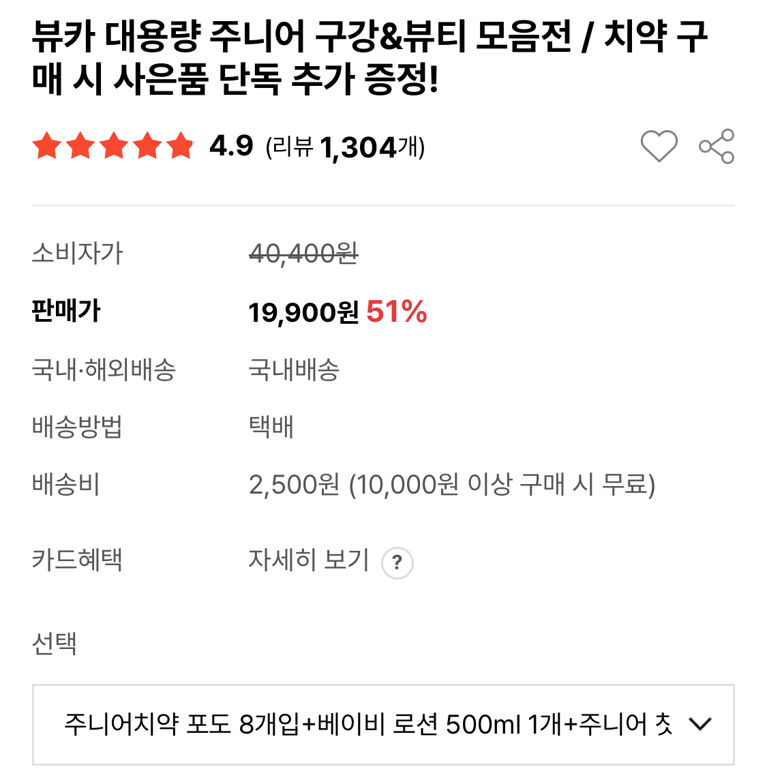Click the fifth red rating star
The image size is (767, 782).
[x=181, y=146]
